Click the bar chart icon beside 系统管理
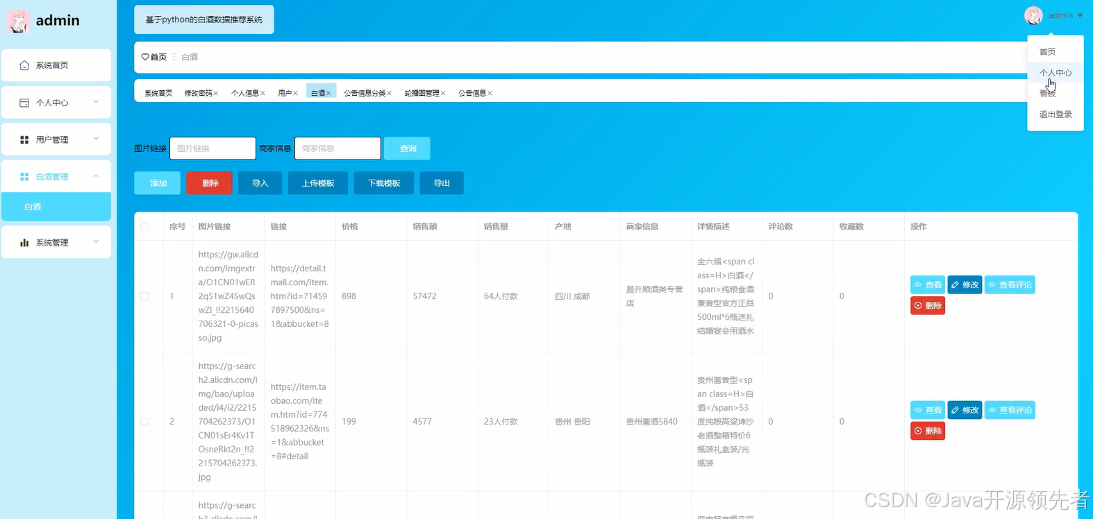1093x519 pixels. click(x=24, y=242)
